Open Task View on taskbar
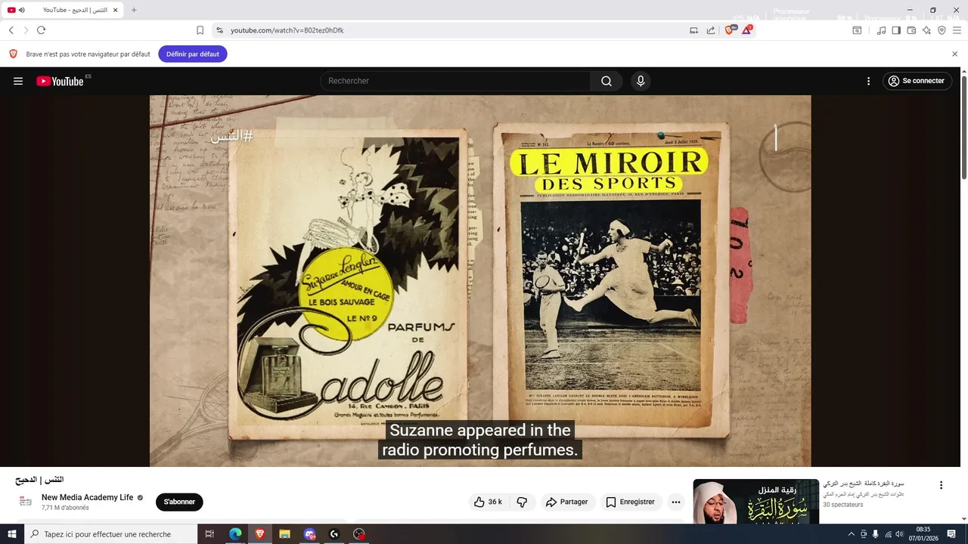Viewport: 968px width, 544px height. pyautogui.click(x=210, y=534)
